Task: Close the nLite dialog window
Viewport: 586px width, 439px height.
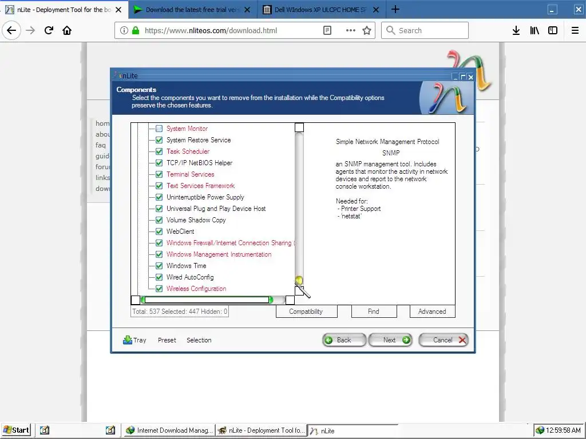Action: click(x=470, y=77)
